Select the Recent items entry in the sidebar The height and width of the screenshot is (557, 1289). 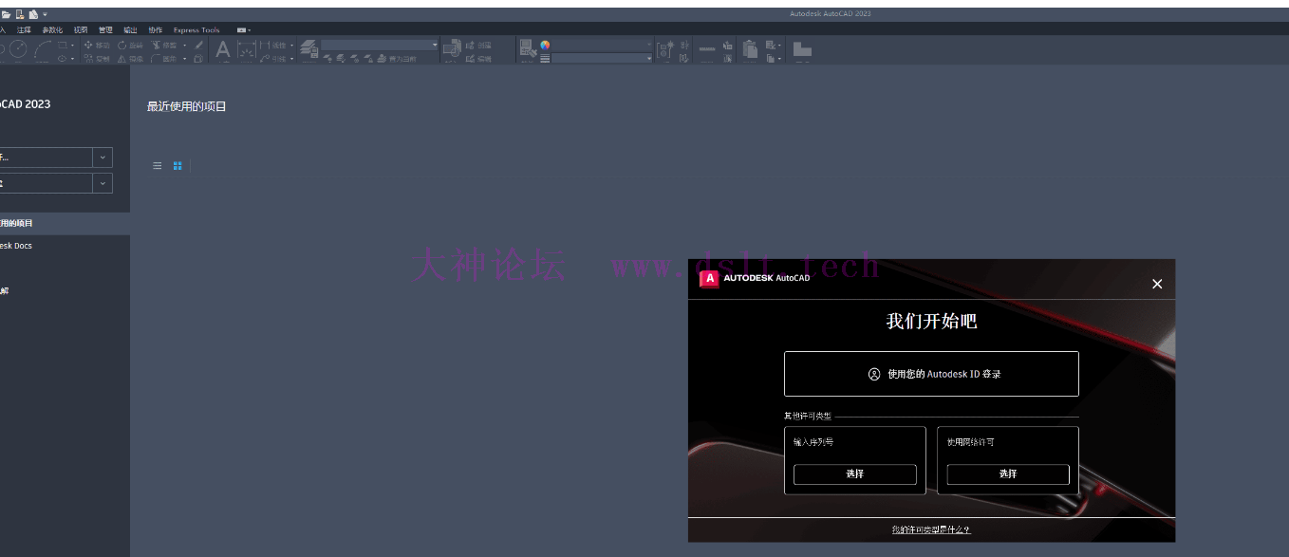point(65,223)
